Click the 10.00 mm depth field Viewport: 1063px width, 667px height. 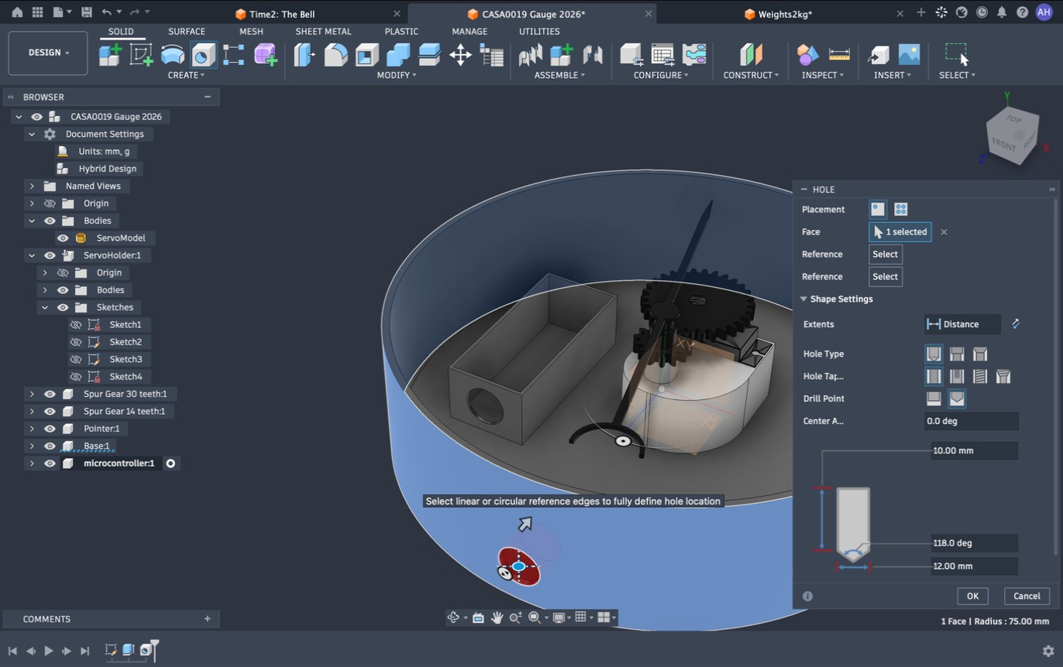click(x=974, y=450)
